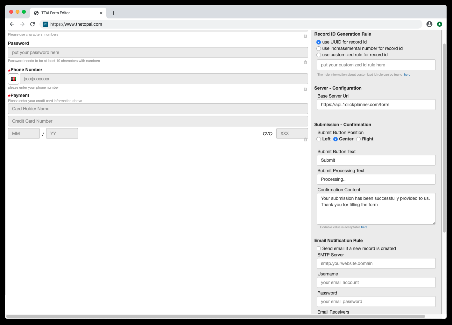Delete the Password field with trash icon
This screenshot has height=325, width=452.
coord(305,62)
